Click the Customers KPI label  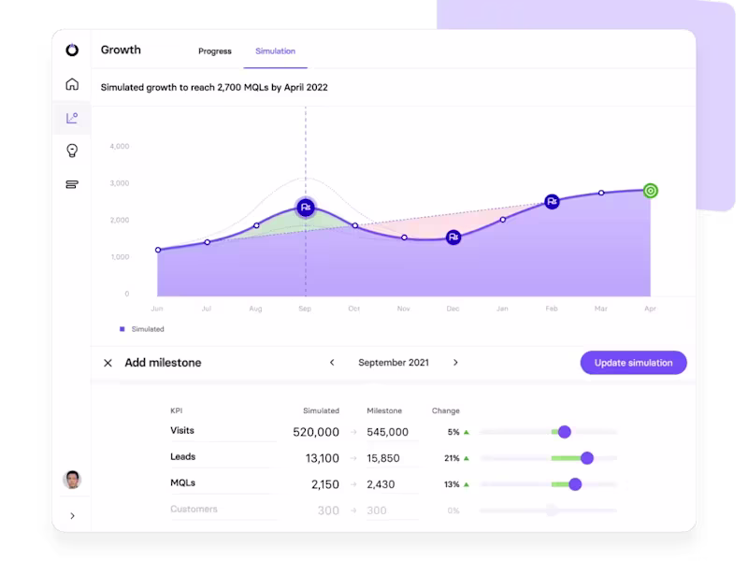(x=194, y=509)
